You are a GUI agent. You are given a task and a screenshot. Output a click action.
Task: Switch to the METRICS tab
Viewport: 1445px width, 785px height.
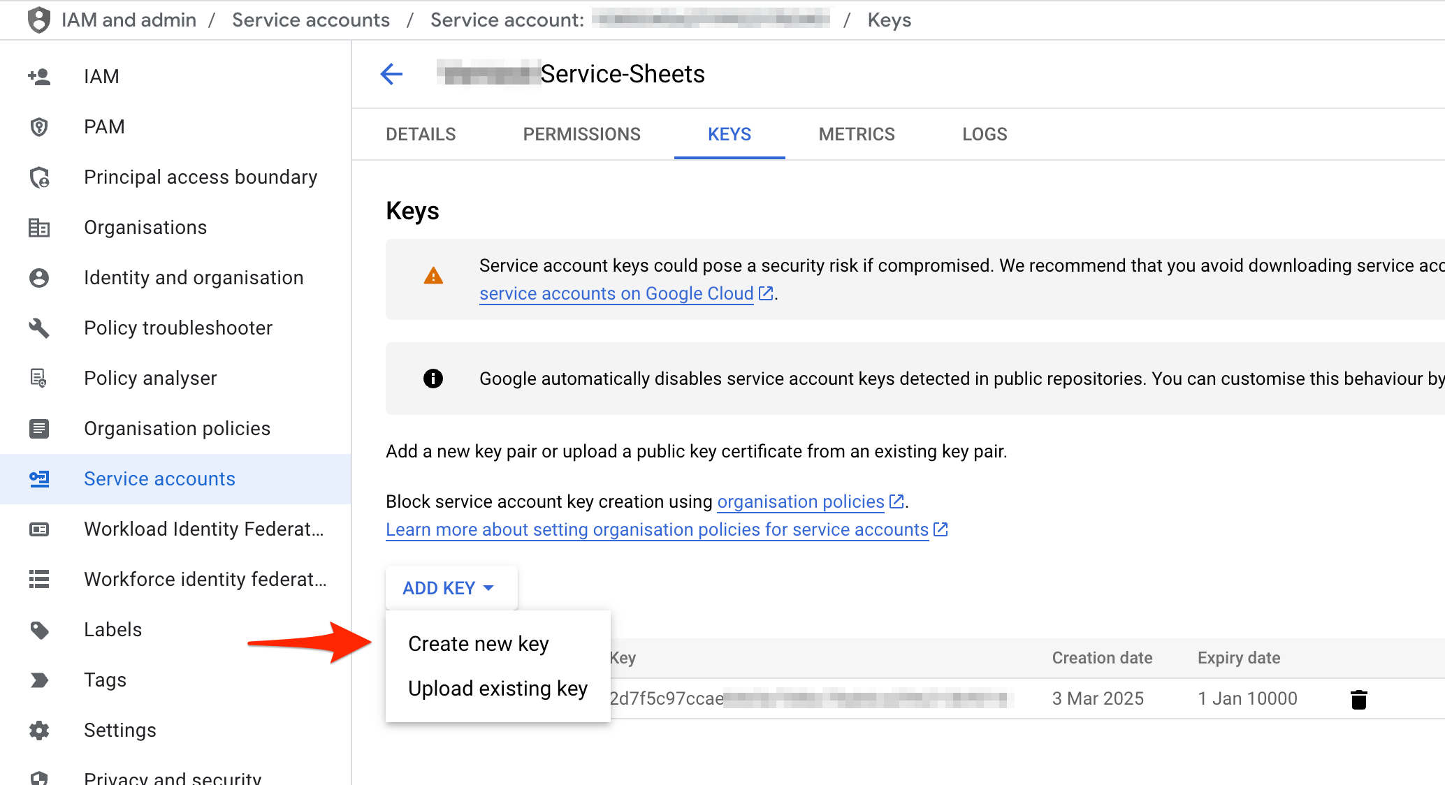(857, 134)
